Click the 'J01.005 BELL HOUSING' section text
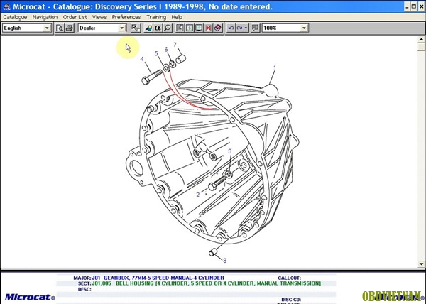 [x=207, y=283]
